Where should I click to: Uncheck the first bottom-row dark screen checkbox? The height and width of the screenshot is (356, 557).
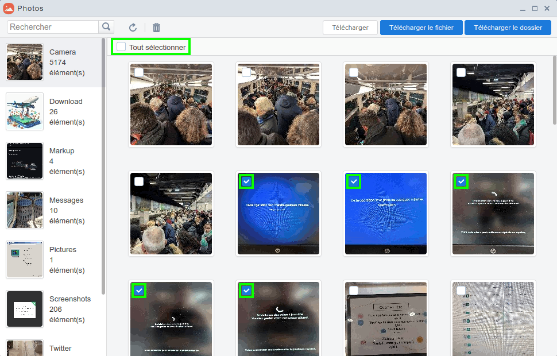tap(139, 291)
